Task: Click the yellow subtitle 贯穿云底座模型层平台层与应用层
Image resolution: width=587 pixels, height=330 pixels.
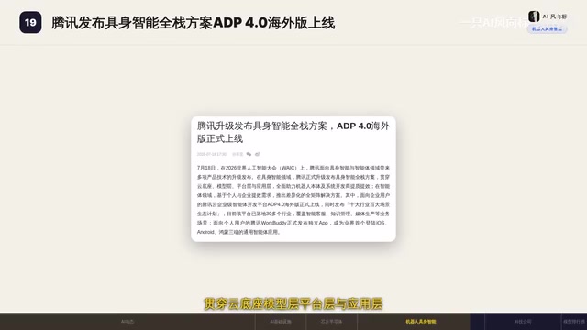Action: (x=293, y=303)
